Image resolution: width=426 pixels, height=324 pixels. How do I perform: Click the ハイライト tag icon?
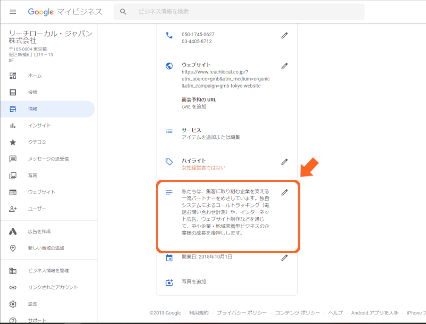pyautogui.click(x=169, y=162)
